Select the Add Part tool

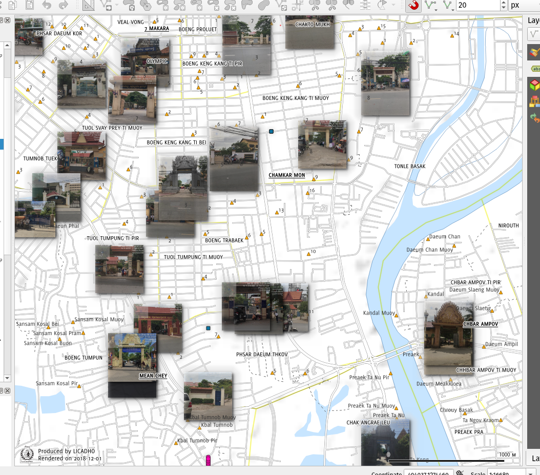[x=179, y=5]
